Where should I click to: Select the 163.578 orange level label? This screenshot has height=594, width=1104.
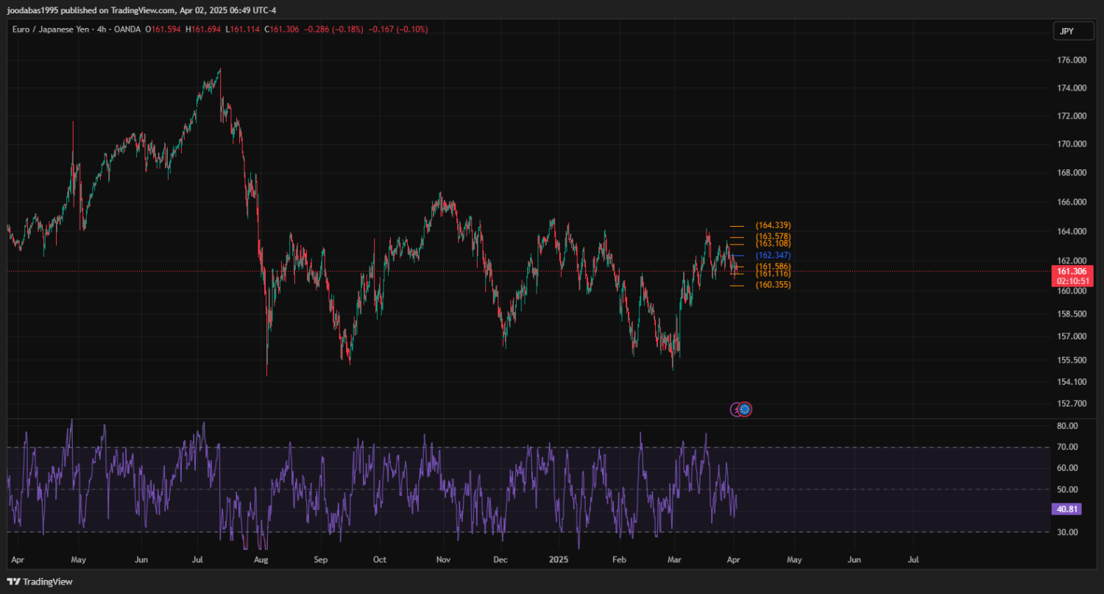tap(773, 236)
